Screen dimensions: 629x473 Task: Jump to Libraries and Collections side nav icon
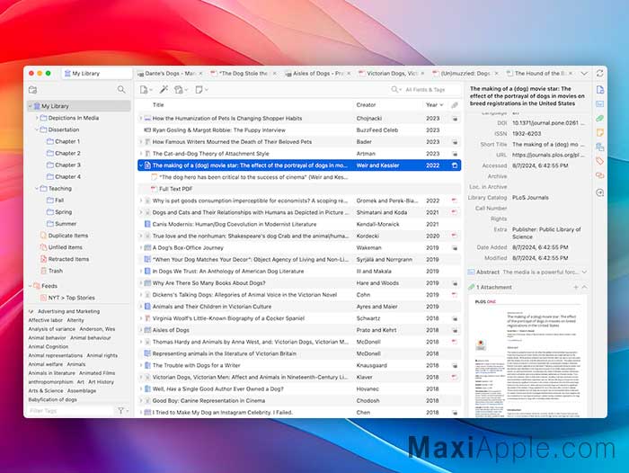pyautogui.click(x=599, y=147)
